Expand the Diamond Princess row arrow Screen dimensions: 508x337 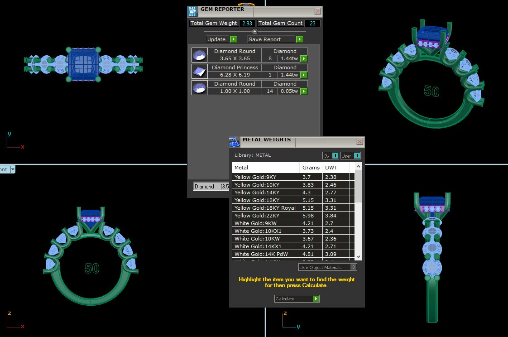(304, 75)
